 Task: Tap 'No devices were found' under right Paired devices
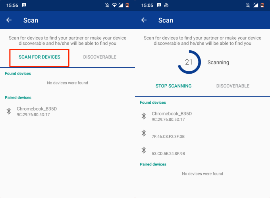click(x=202, y=173)
